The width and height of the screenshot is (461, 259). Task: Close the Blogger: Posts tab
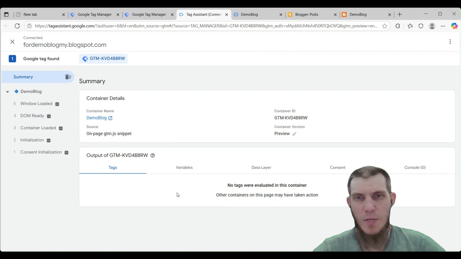pos(335,14)
